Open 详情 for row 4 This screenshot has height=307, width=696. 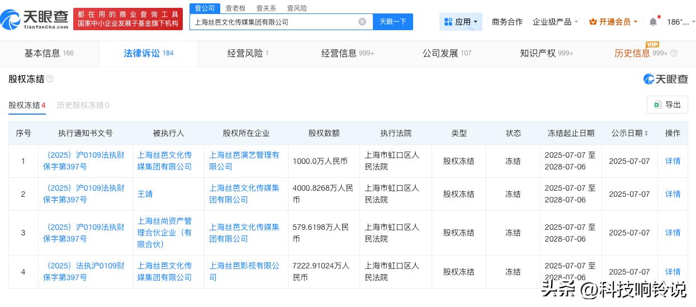673,272
